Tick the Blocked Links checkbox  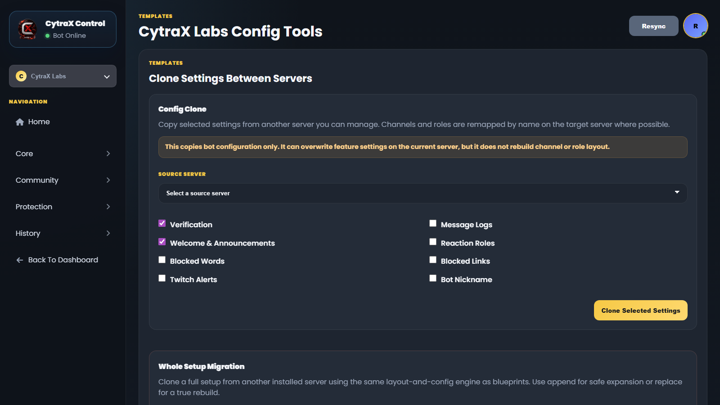[433, 260]
